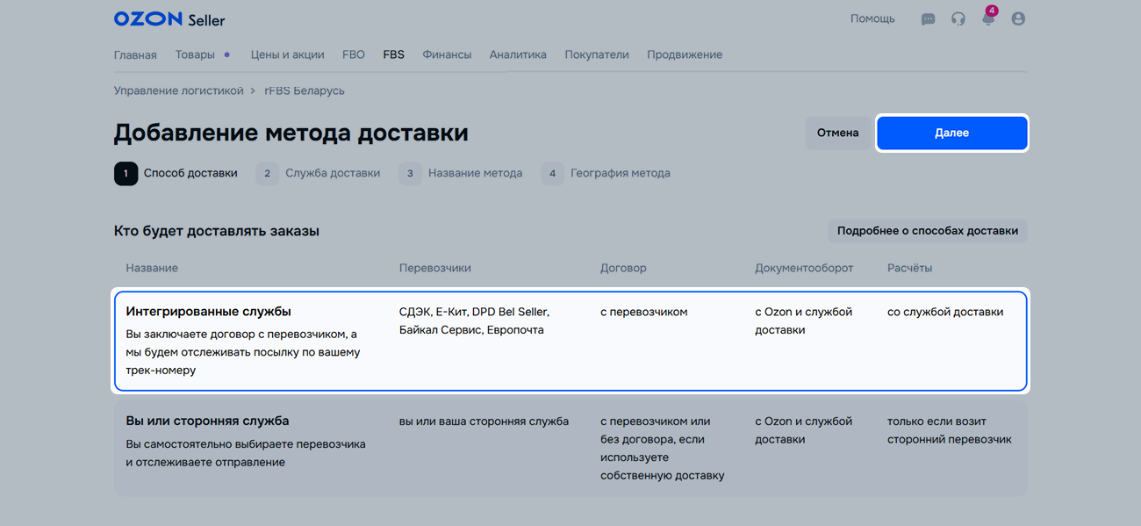Follow the Управление логистикой breadcrumb link
Image resolution: width=1141 pixels, height=526 pixels.
tap(178, 90)
